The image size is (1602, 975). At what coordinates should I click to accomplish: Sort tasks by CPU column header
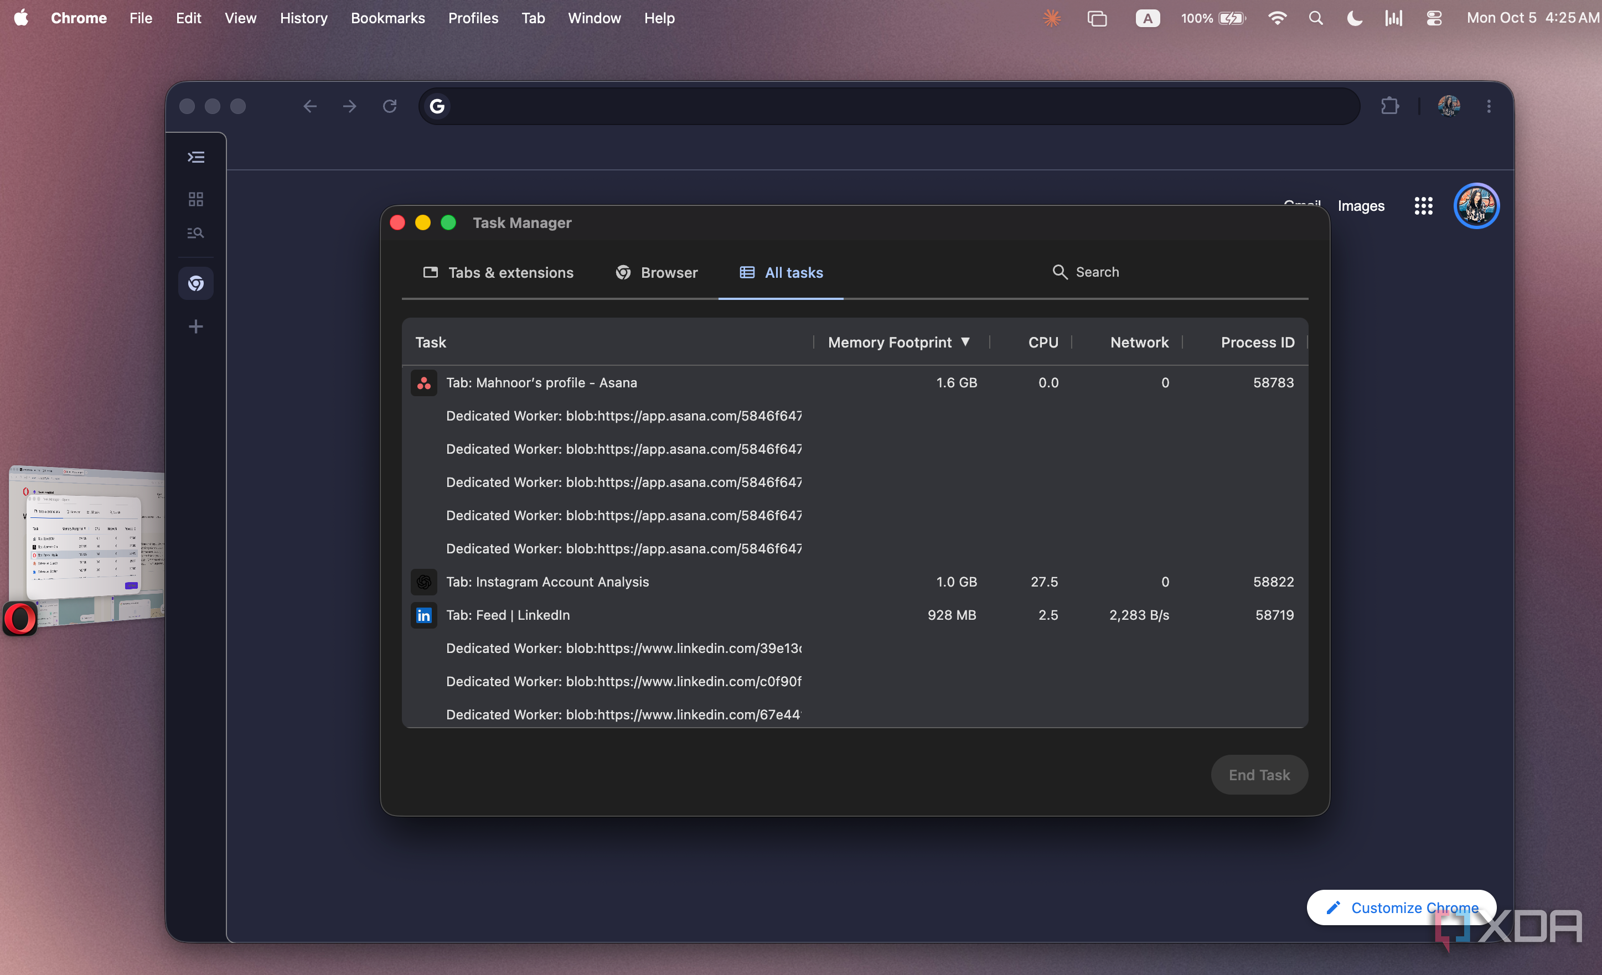click(x=1043, y=343)
